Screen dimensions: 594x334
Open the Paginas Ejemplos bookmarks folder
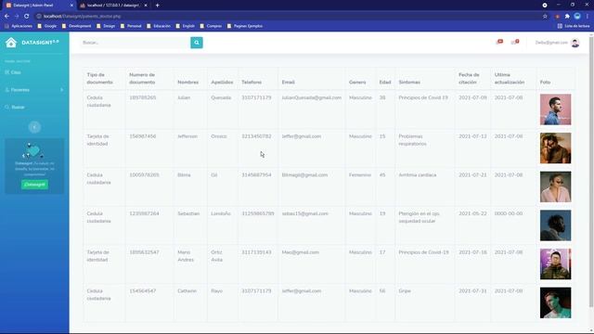[245, 26]
